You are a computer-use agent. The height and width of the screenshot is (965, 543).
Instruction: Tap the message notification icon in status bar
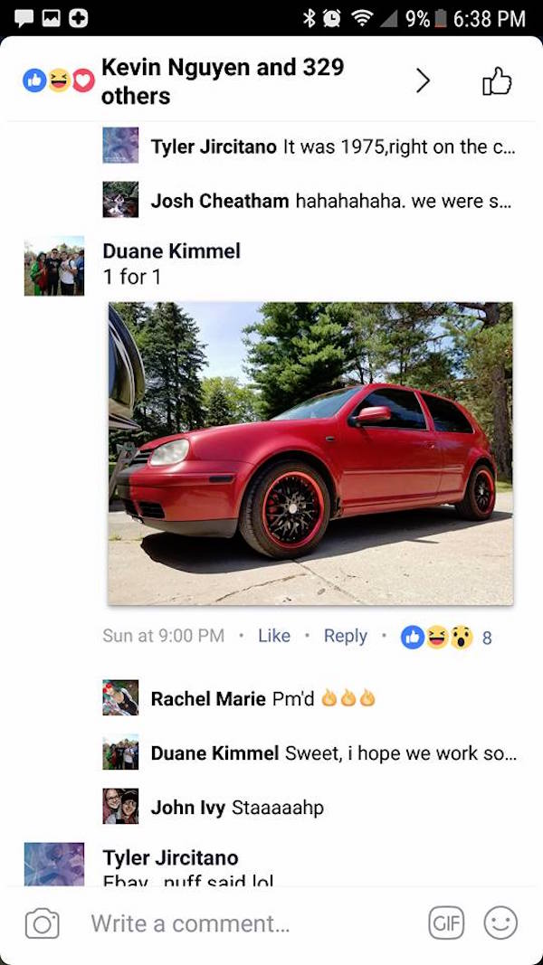click(24, 18)
